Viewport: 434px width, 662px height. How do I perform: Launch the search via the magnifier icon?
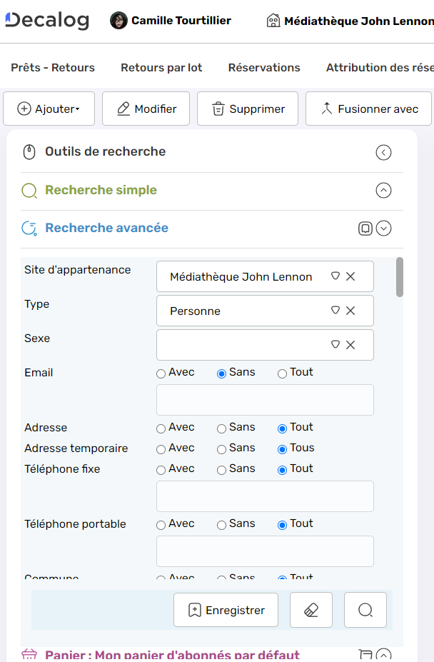365,609
